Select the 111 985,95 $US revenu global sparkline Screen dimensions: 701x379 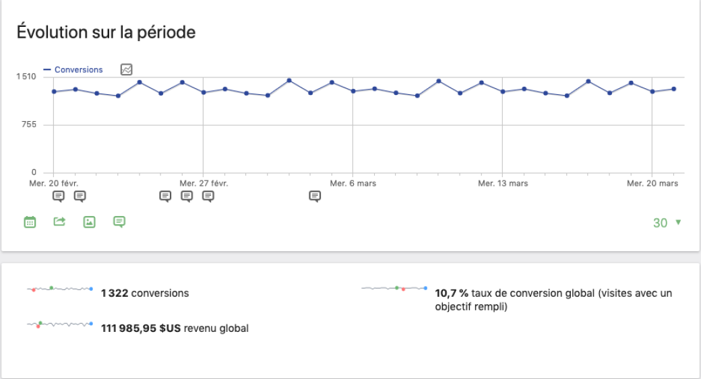point(60,324)
